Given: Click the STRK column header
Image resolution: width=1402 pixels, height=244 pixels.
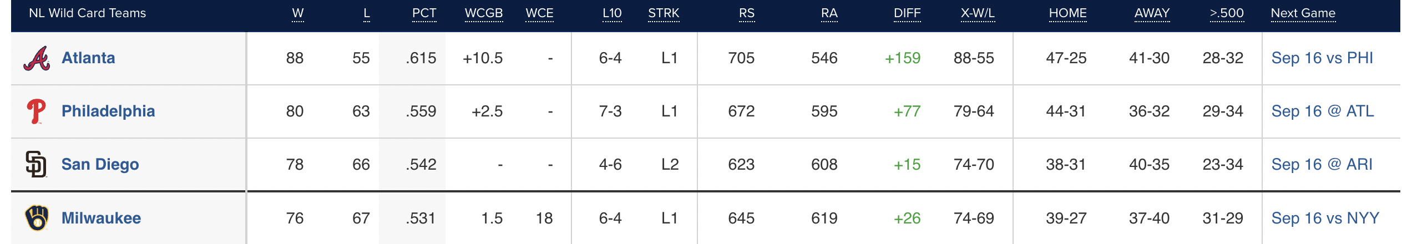Looking at the screenshot, I should 664,13.
